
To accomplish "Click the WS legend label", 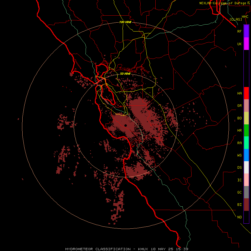I will 239,155.
